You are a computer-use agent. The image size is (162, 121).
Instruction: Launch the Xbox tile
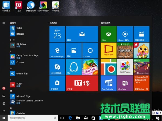pyautogui.click(x=109, y=34)
